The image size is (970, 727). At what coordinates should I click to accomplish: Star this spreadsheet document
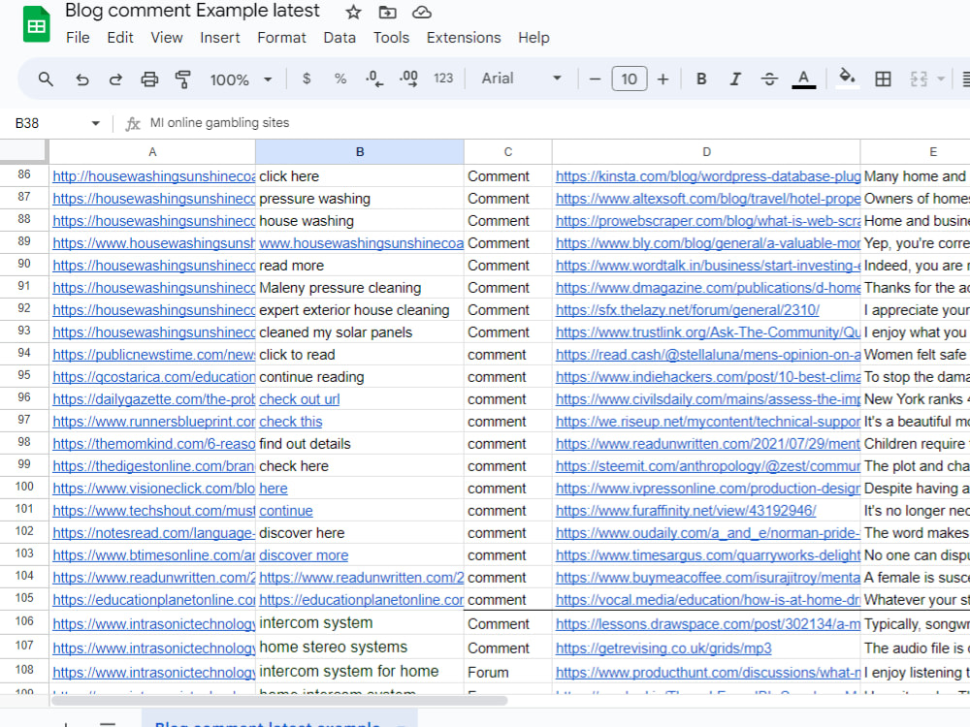[x=353, y=12]
